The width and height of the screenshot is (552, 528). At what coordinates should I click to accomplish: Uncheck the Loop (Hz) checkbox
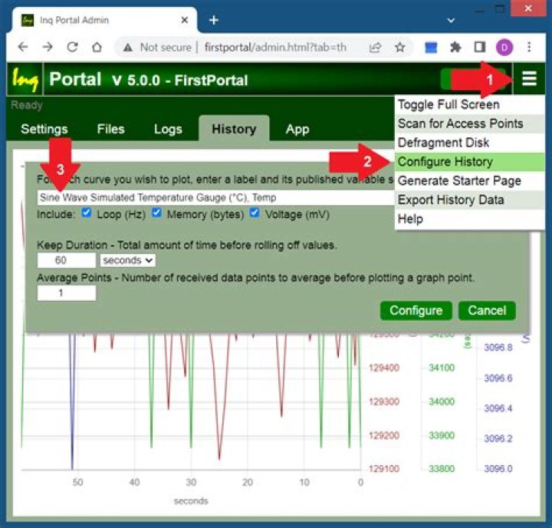[x=86, y=213]
